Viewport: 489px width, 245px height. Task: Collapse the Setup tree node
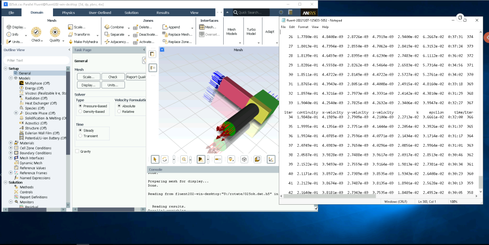(5, 68)
